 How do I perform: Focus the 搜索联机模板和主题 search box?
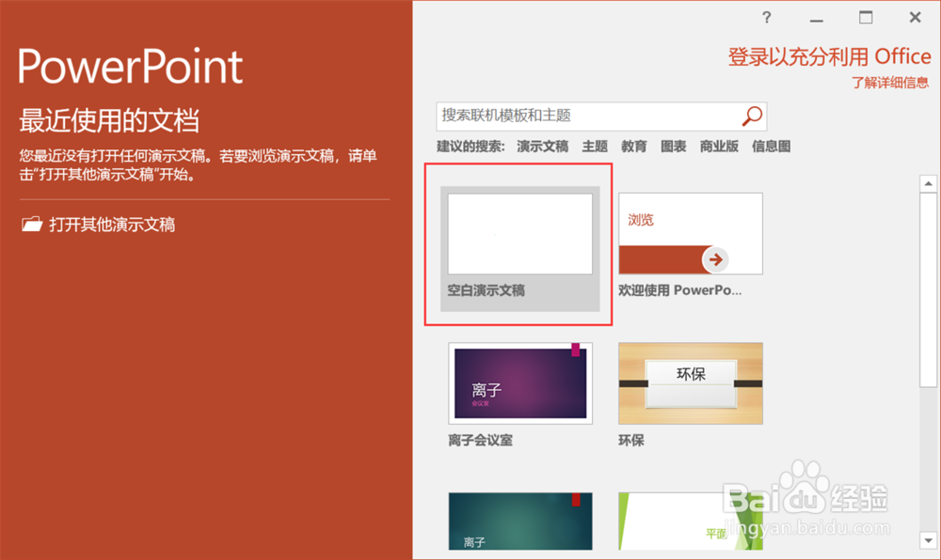tap(601, 117)
